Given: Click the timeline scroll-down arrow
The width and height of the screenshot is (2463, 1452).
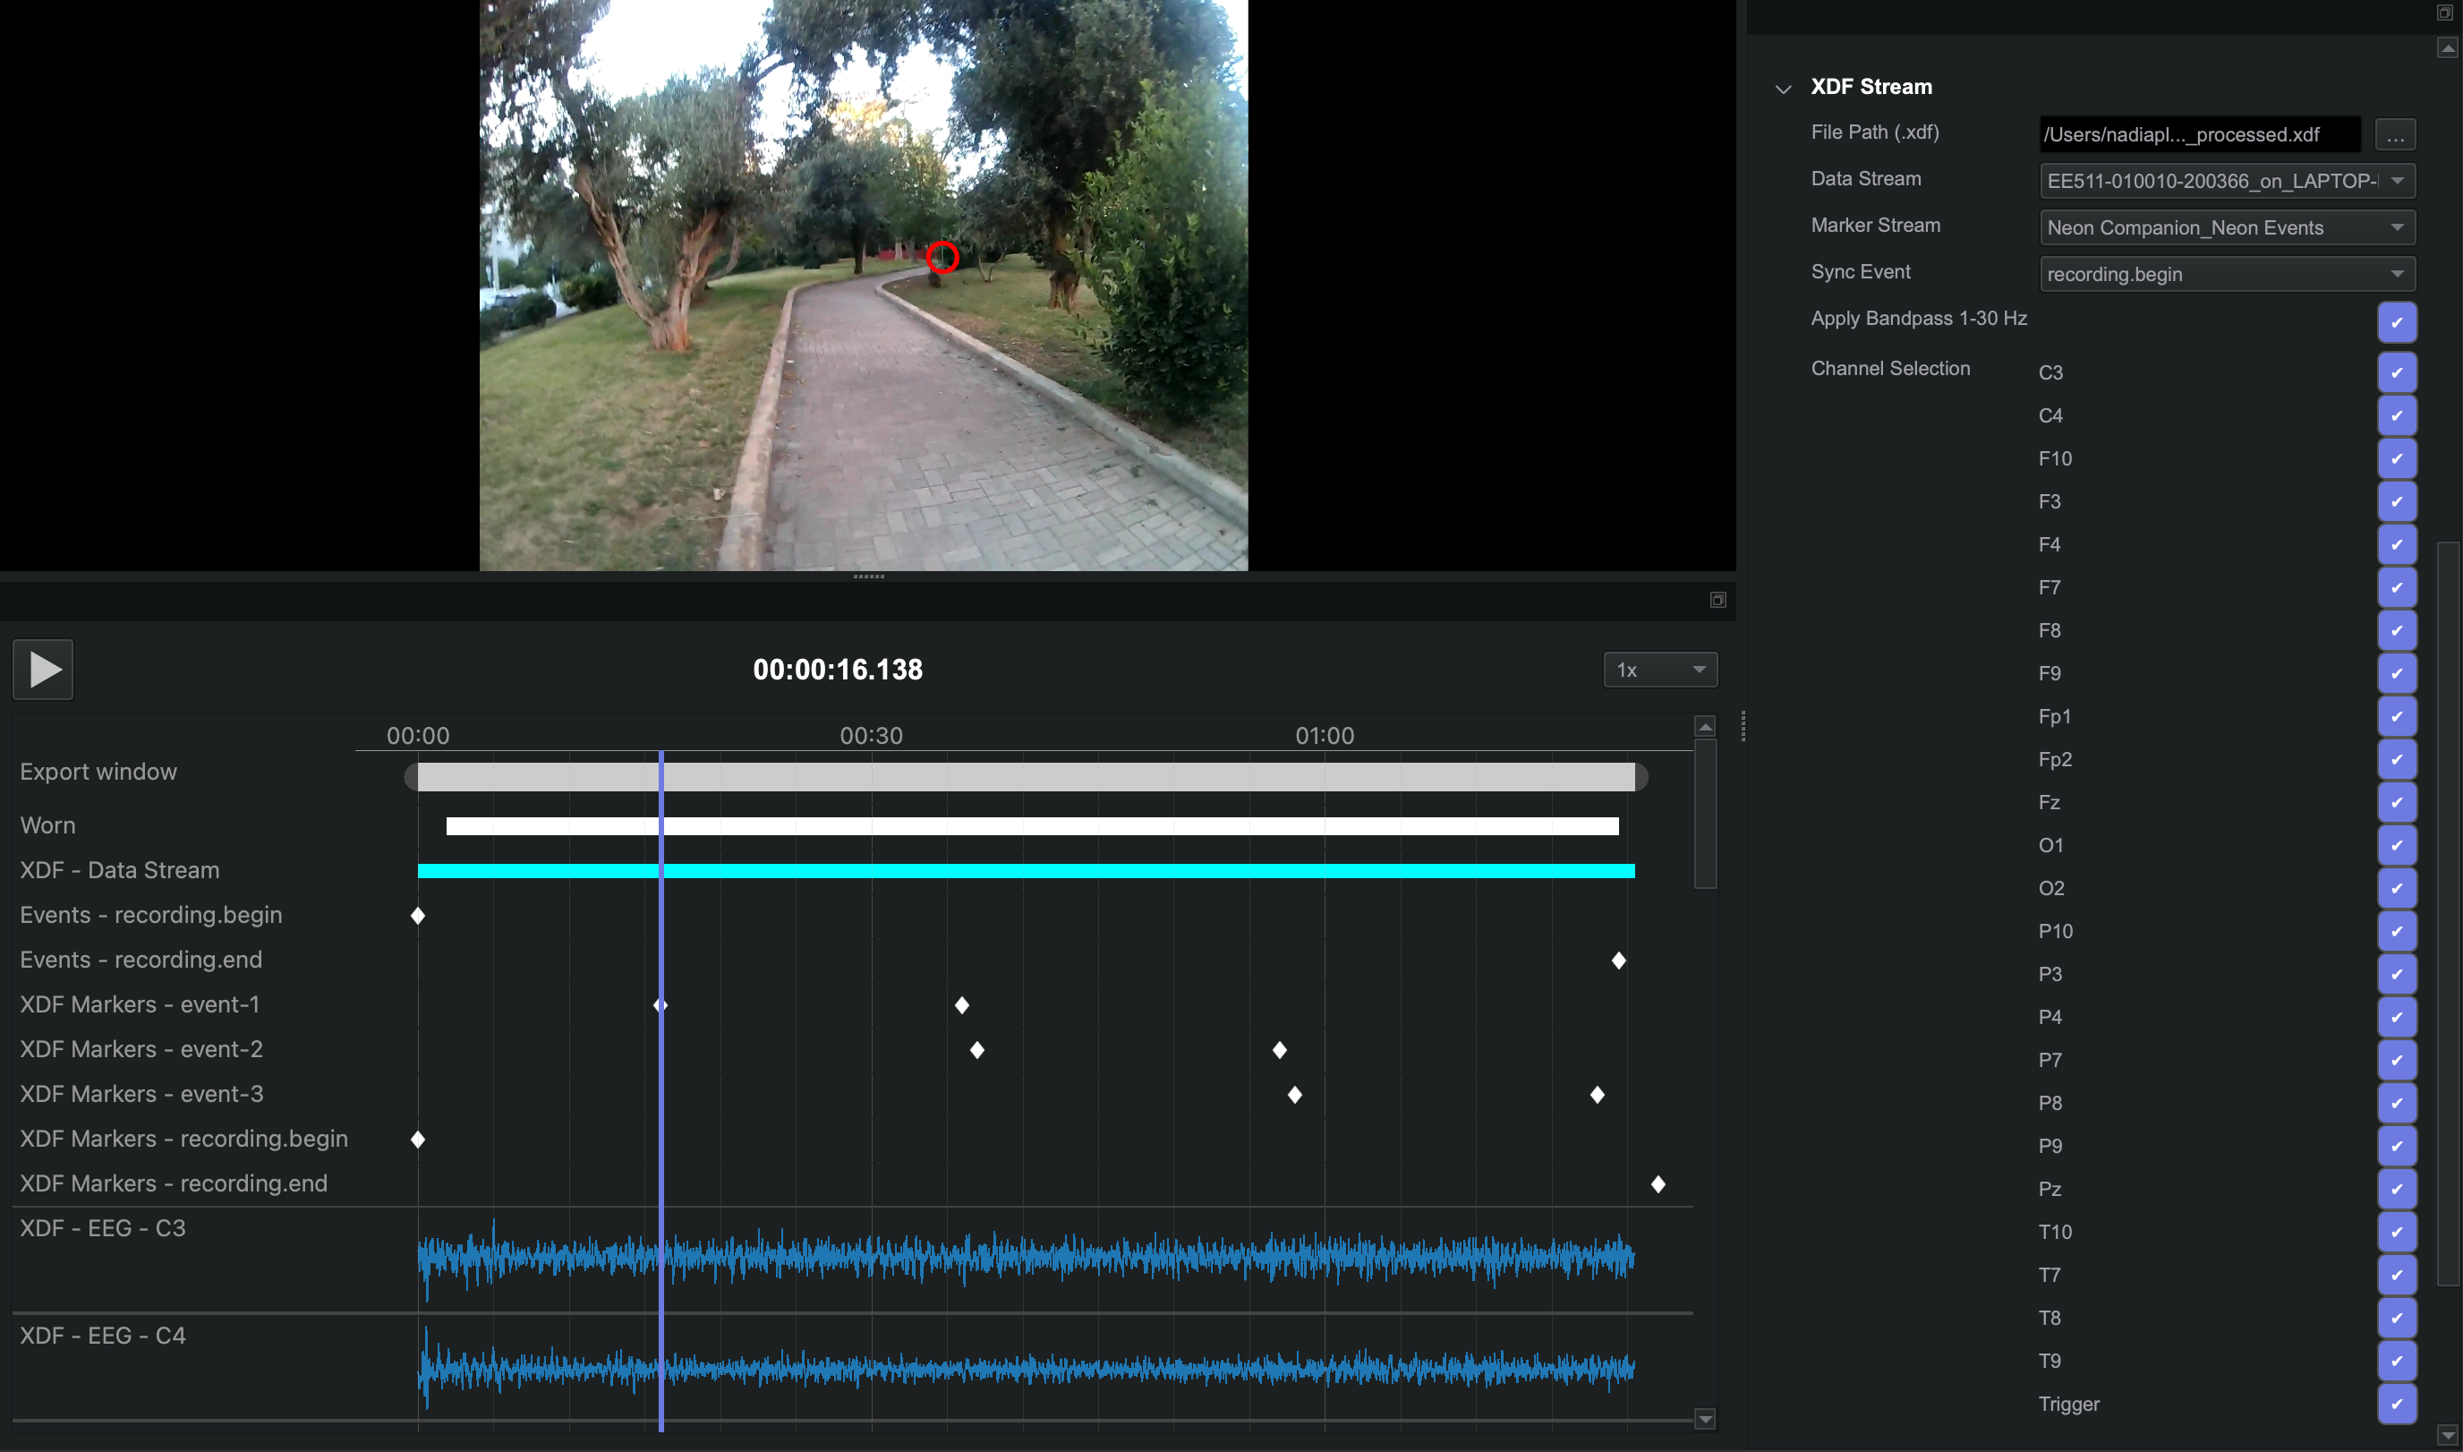Looking at the screenshot, I should (1705, 1419).
